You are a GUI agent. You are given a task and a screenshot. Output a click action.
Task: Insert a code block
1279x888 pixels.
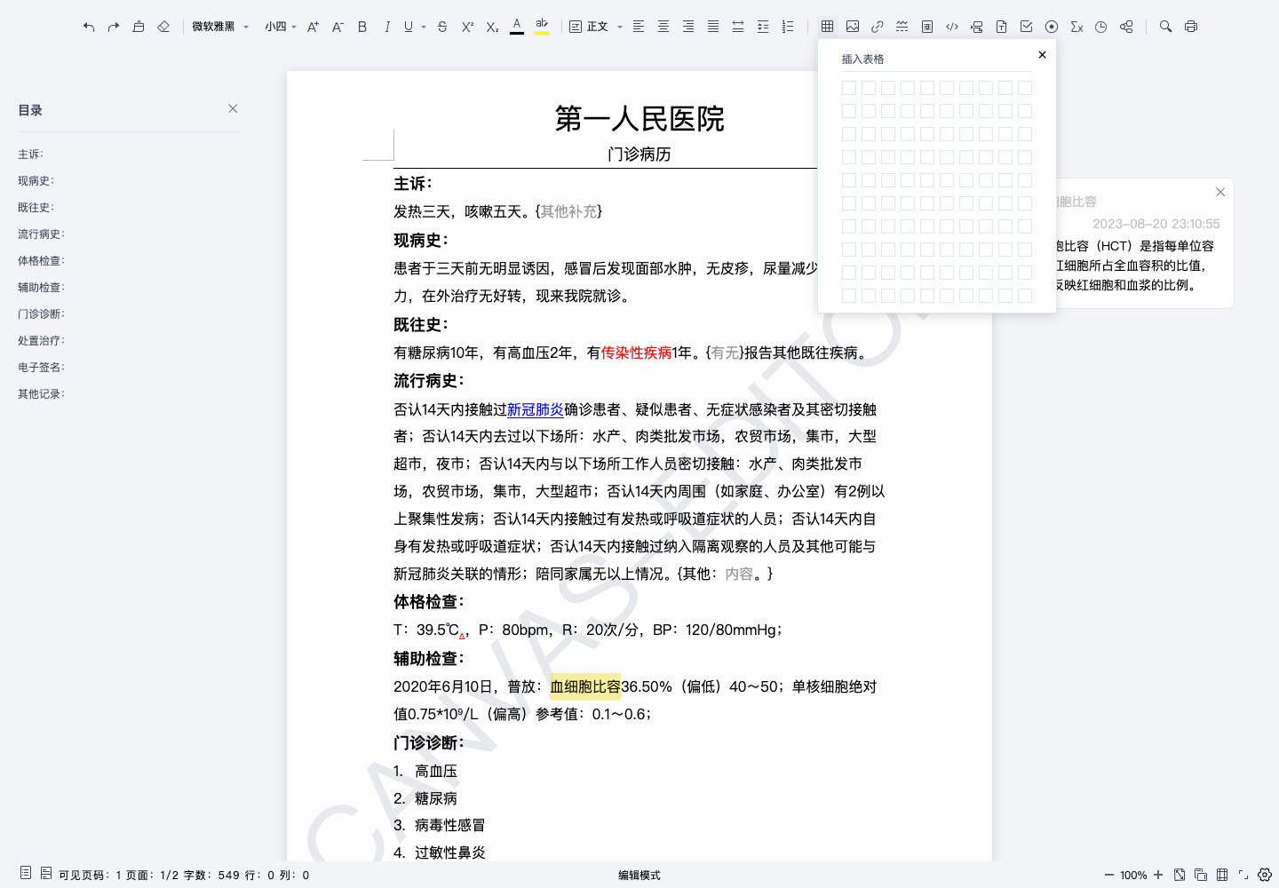tap(952, 27)
